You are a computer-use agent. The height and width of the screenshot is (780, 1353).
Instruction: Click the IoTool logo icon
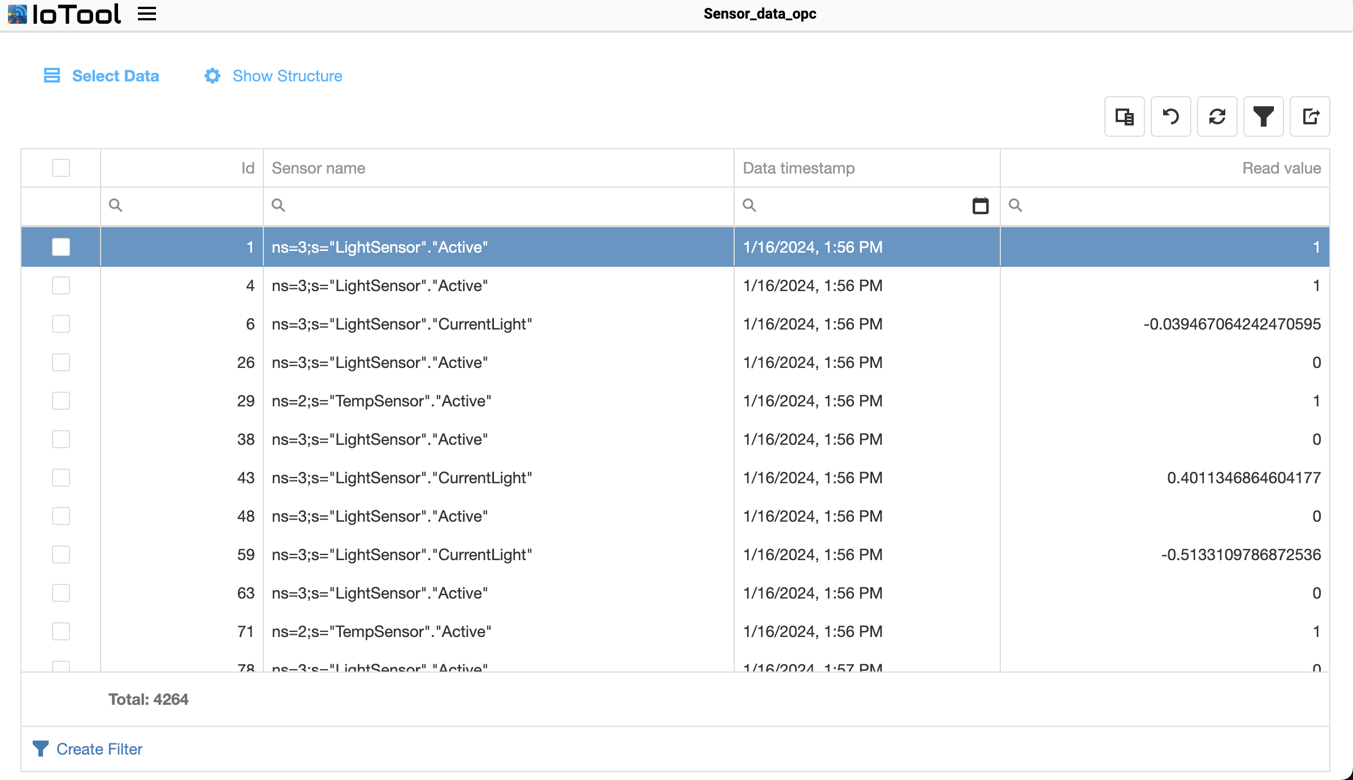[17, 14]
